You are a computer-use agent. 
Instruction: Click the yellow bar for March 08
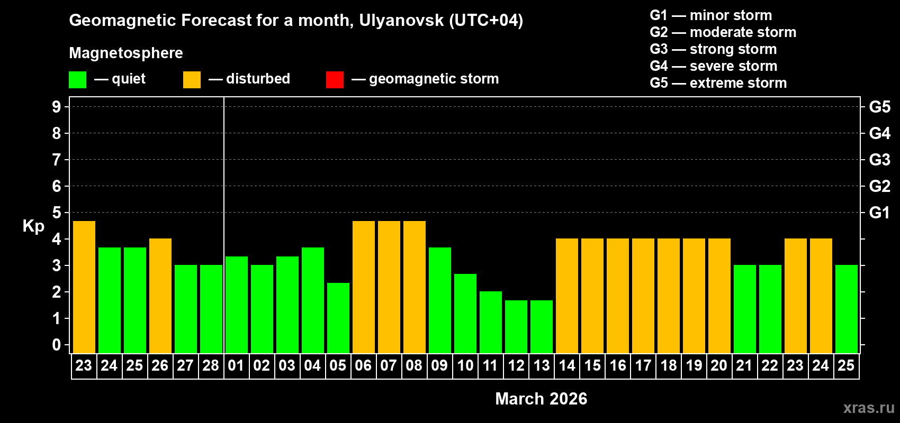[415, 287]
